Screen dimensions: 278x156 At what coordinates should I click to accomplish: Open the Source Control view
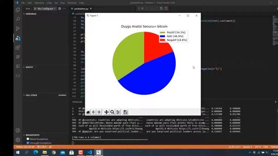pyautogui.click(x=18, y=29)
